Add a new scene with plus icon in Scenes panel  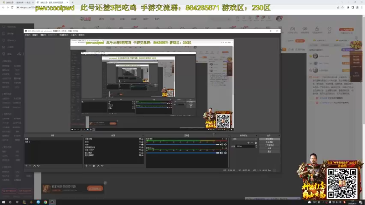click(x=26, y=166)
